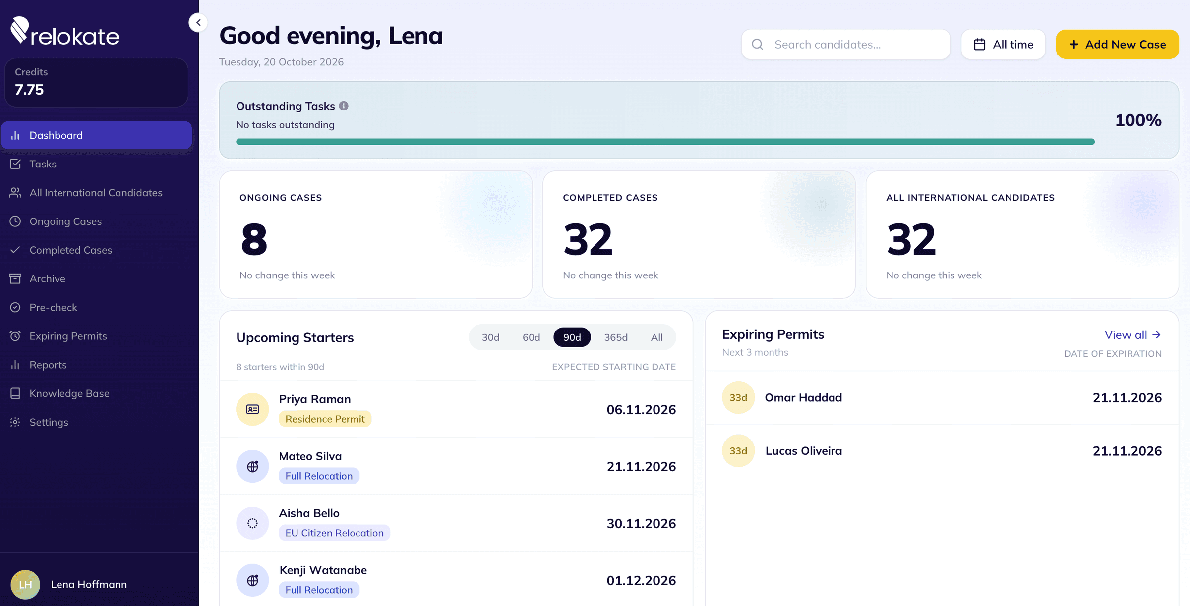This screenshot has height=606, width=1190.
Task: Click Aisha Bello's dotted circle icon
Action: [x=252, y=523]
